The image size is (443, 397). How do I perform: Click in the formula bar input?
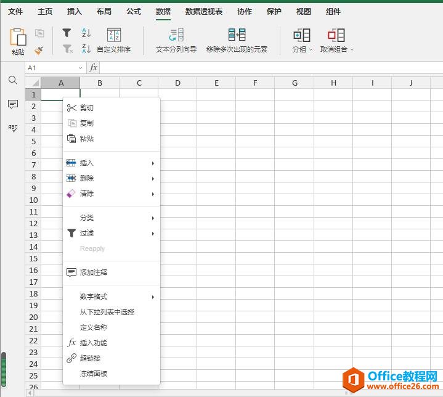(271, 68)
